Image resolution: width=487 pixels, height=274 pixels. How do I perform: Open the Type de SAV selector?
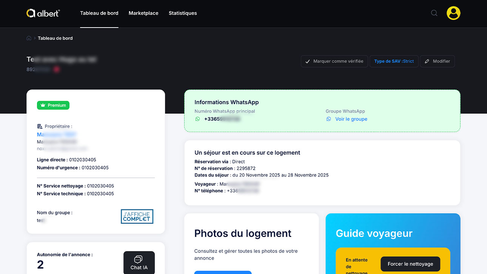(394, 61)
